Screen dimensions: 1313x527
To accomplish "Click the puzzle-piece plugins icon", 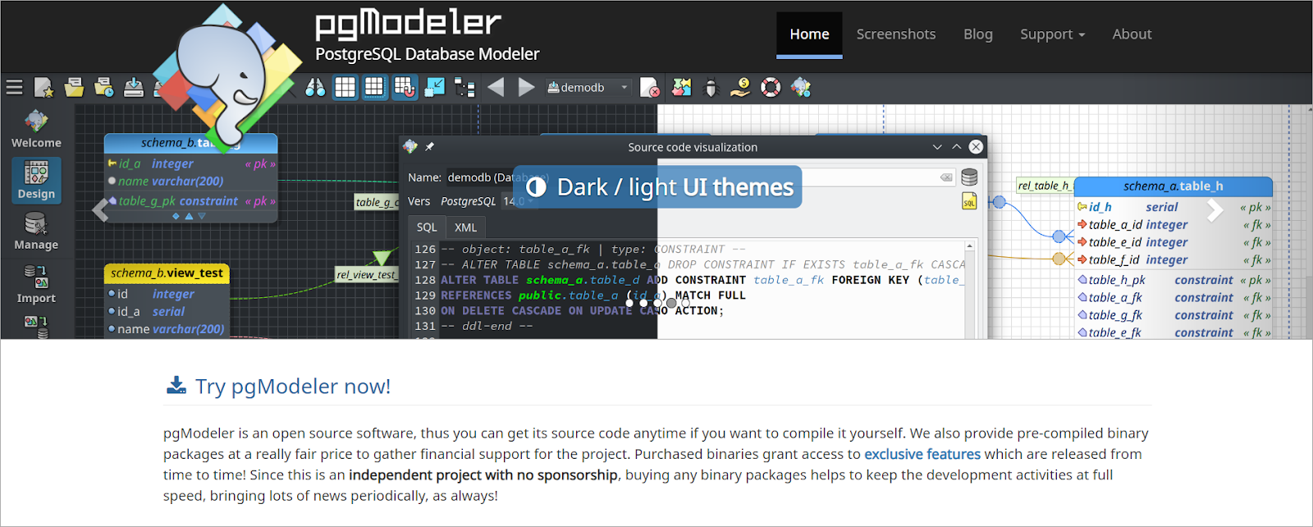I will point(681,87).
